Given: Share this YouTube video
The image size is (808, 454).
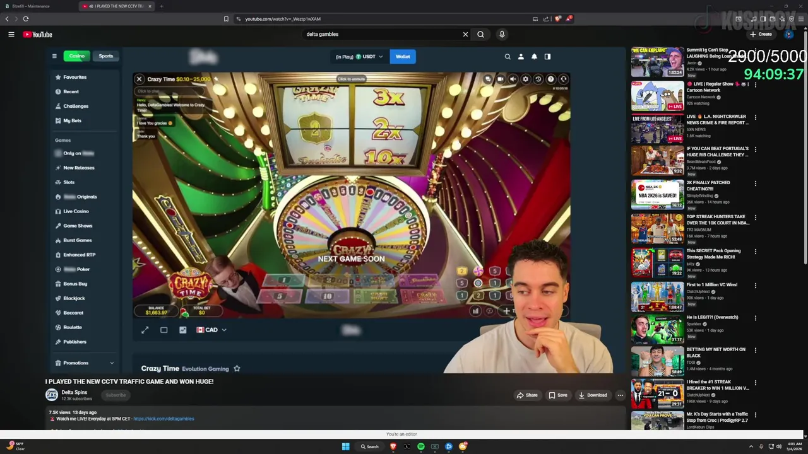Looking at the screenshot, I should point(527,395).
